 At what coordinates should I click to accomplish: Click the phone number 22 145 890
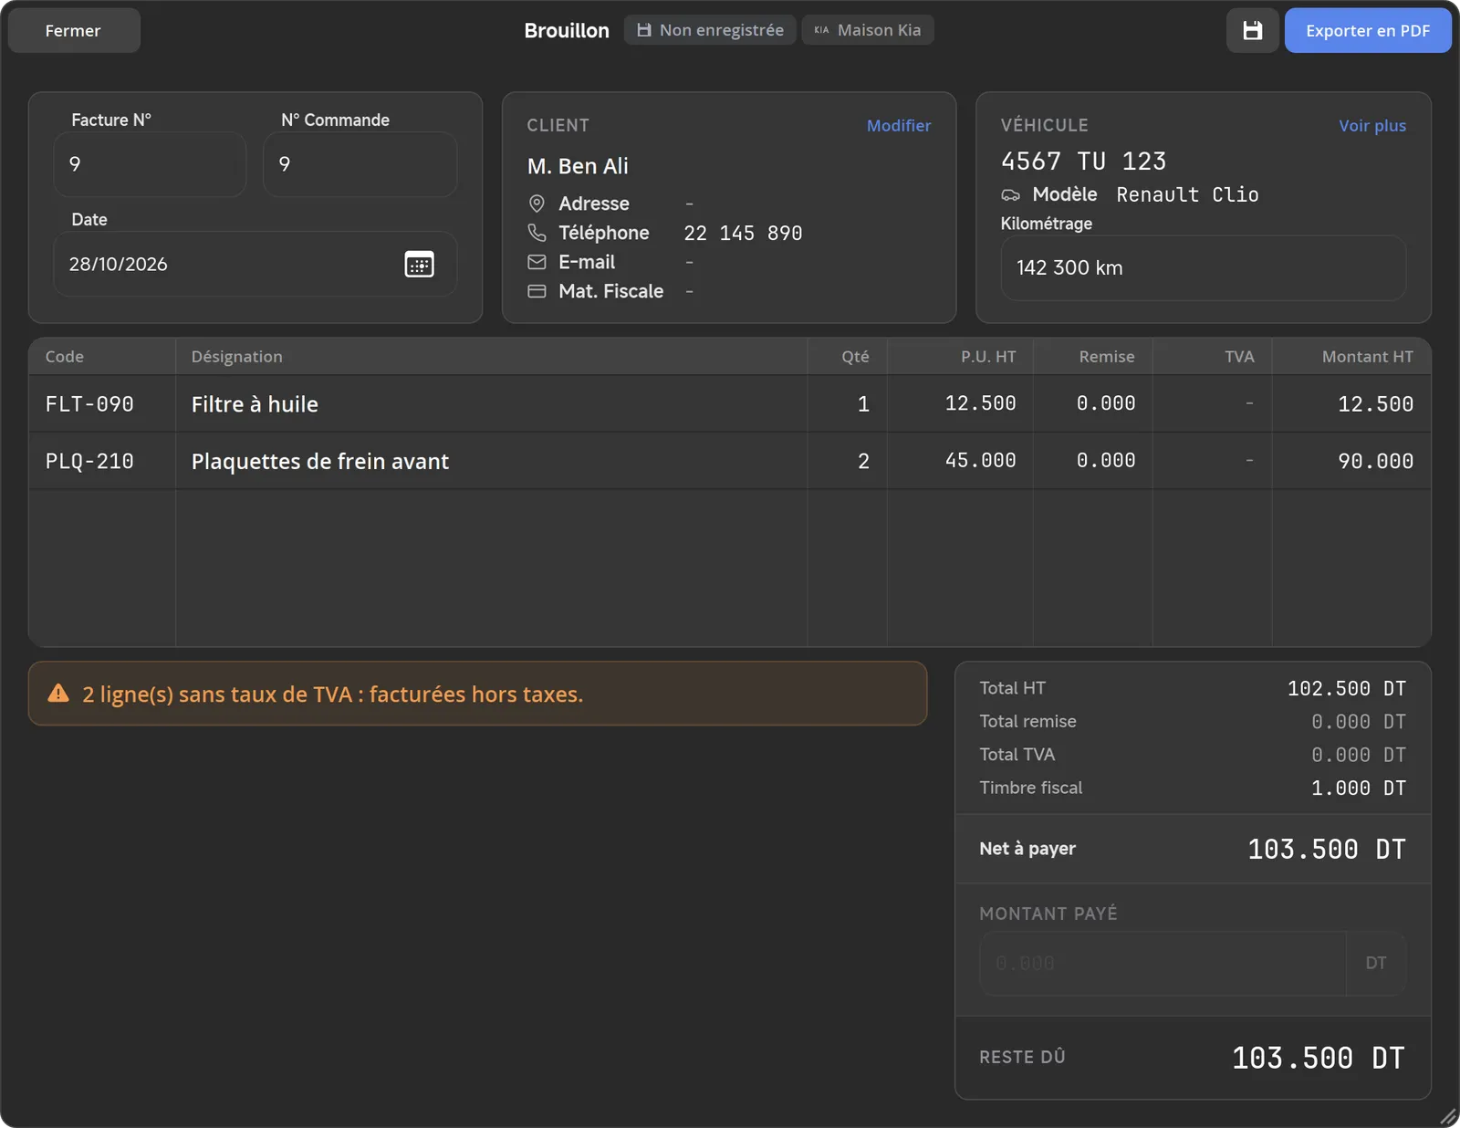(x=743, y=233)
